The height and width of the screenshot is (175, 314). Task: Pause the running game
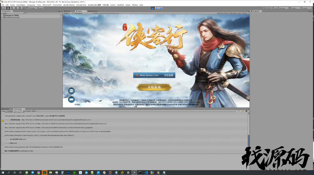157,8
